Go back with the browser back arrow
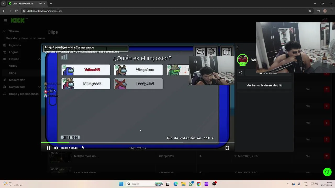 (x=4, y=11)
